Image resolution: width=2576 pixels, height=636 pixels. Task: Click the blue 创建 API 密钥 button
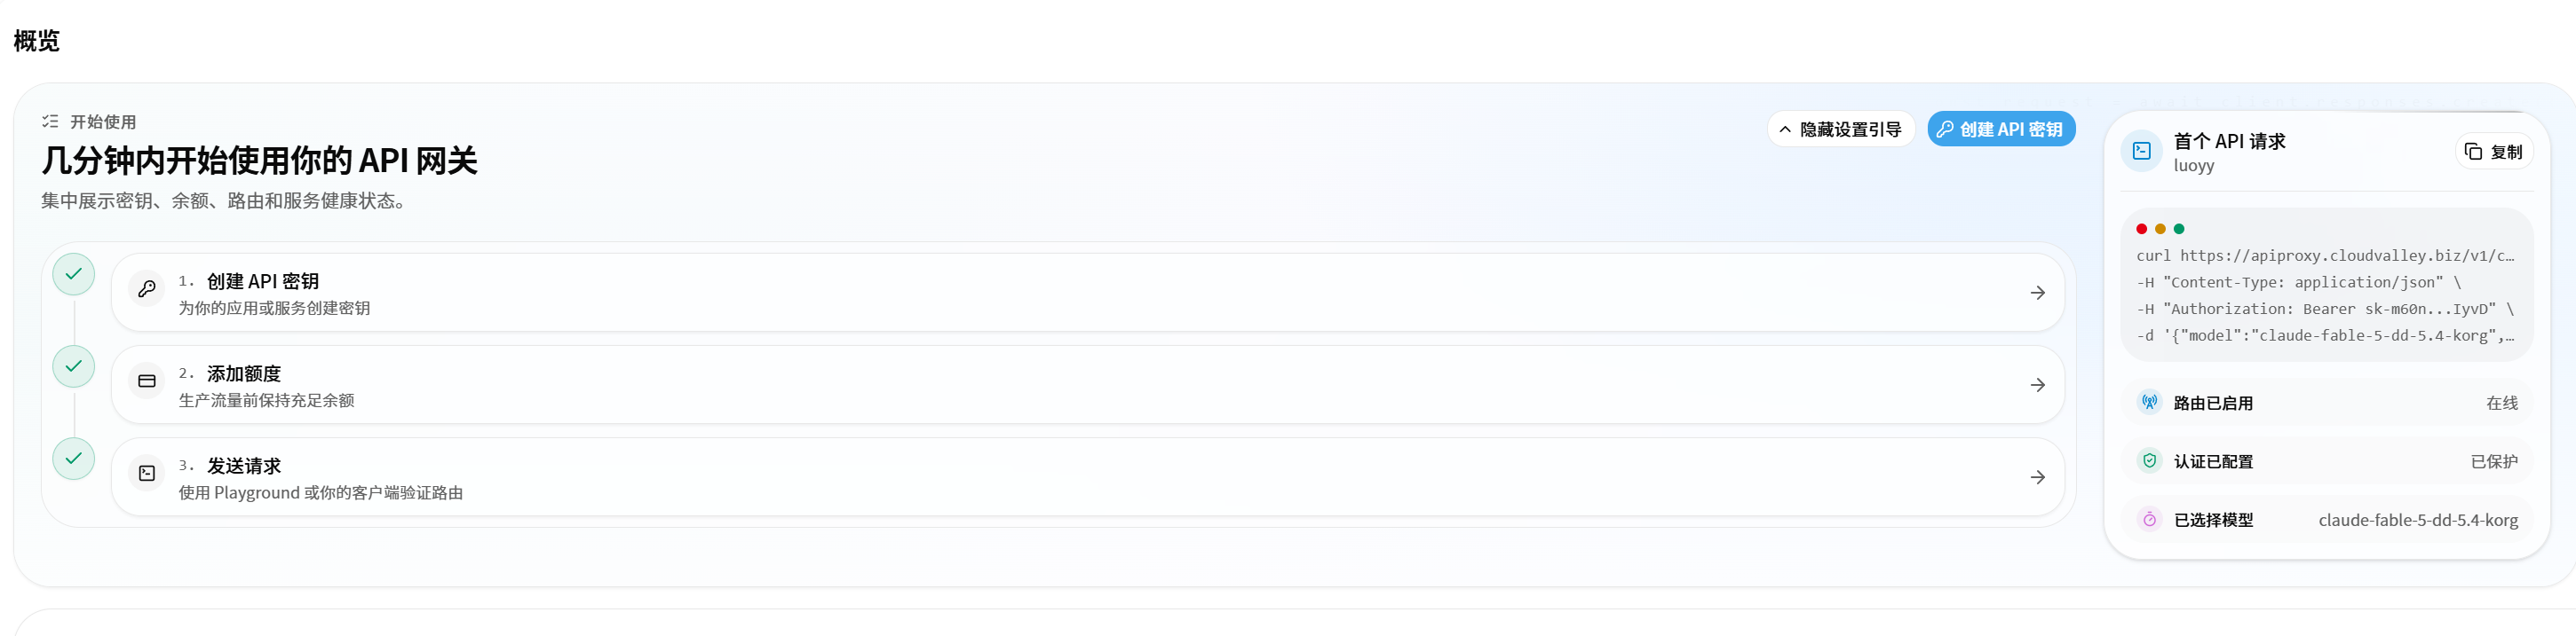(x=2000, y=130)
